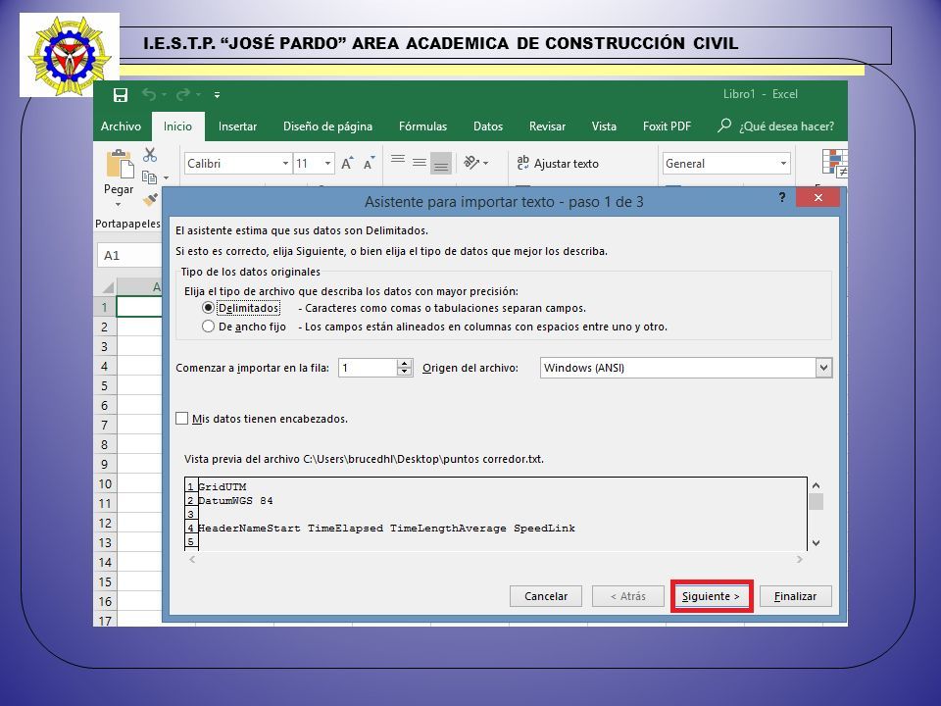Click the Name Box showing A1
The width and height of the screenshot is (941, 706).
[x=129, y=255]
